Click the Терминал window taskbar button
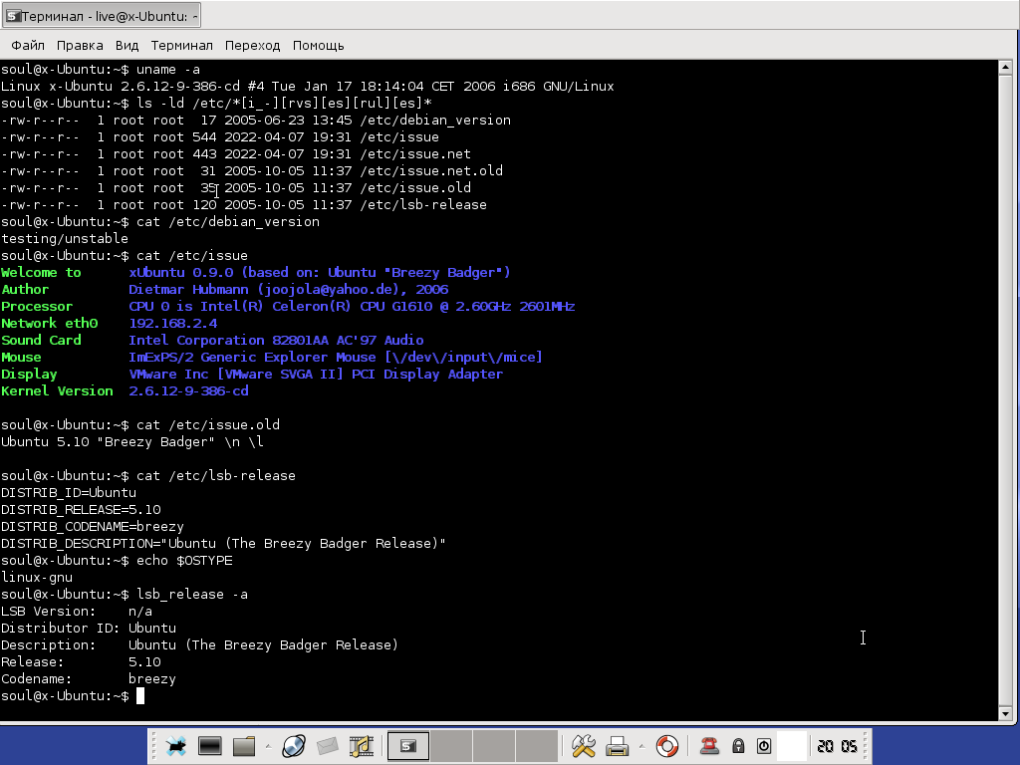The height and width of the screenshot is (765, 1020). (x=102, y=16)
